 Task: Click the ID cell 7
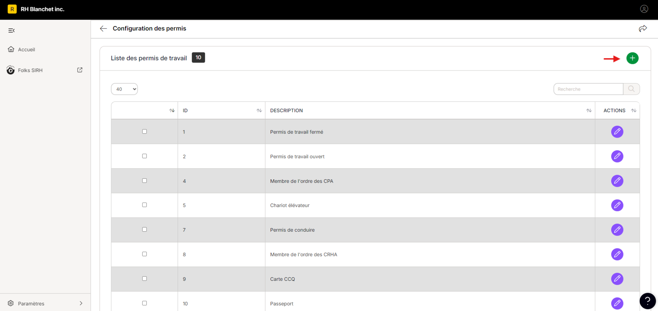coord(184,230)
